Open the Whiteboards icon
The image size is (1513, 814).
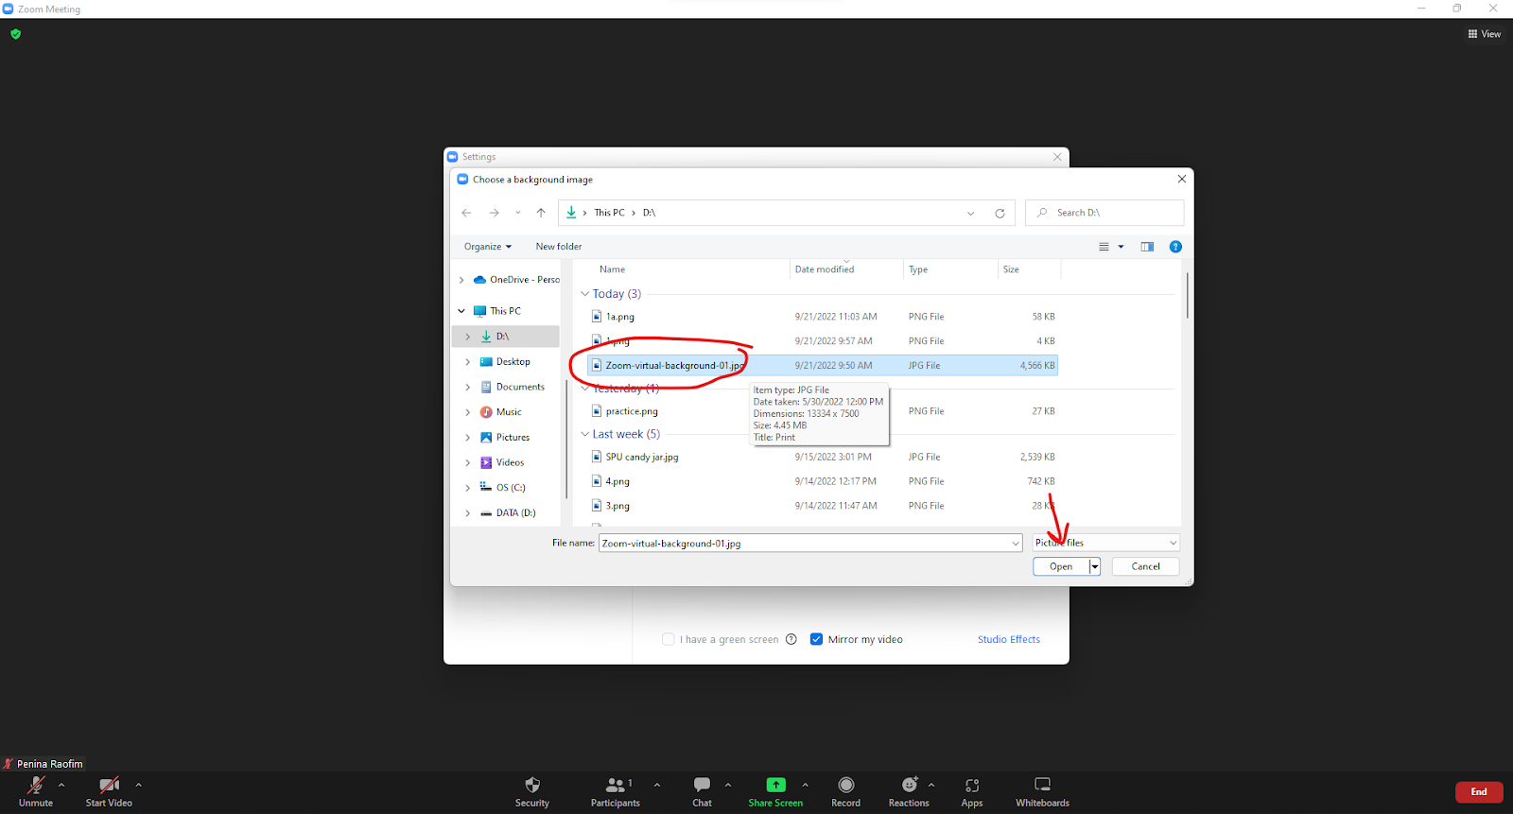(1042, 785)
